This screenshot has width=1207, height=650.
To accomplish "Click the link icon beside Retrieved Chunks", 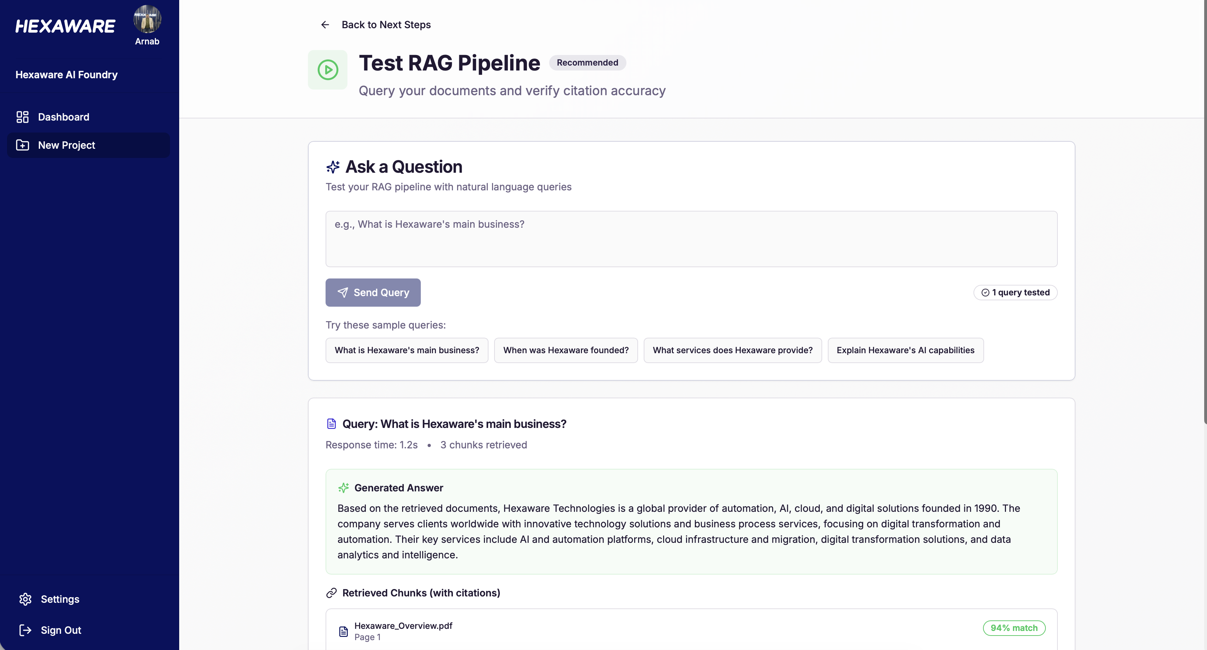I will coord(331,593).
